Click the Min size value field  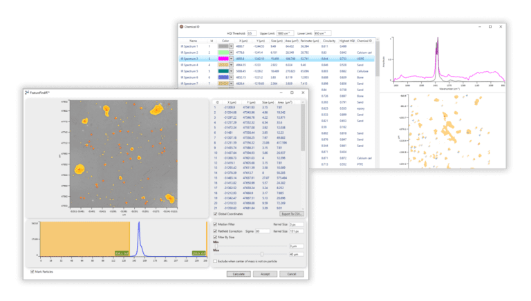click(x=297, y=246)
